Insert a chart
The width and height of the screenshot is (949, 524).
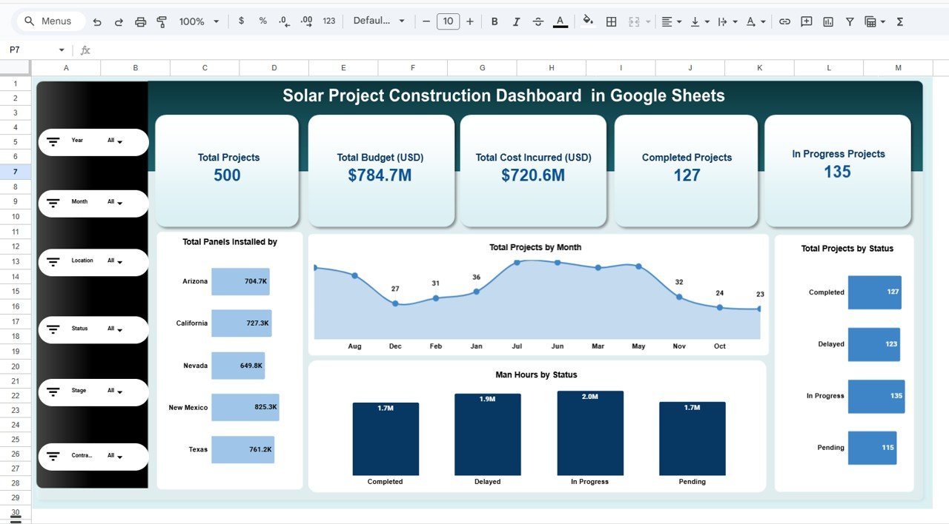pos(827,21)
